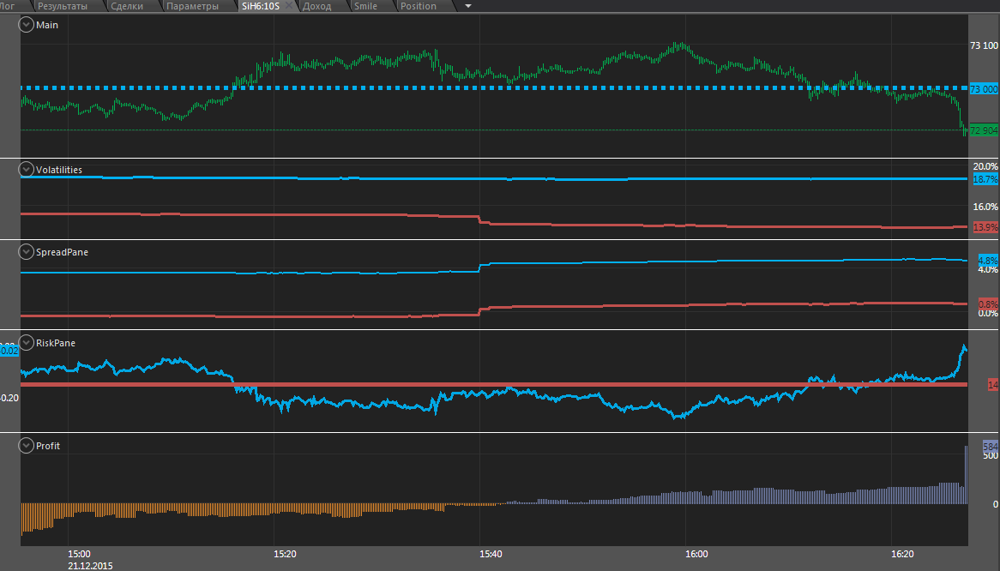Select the Доход tab
The image size is (1000, 571).
[317, 6]
